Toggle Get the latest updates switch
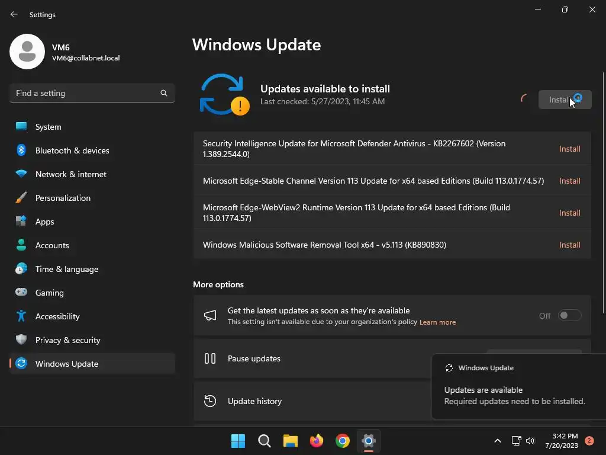 tap(569, 315)
